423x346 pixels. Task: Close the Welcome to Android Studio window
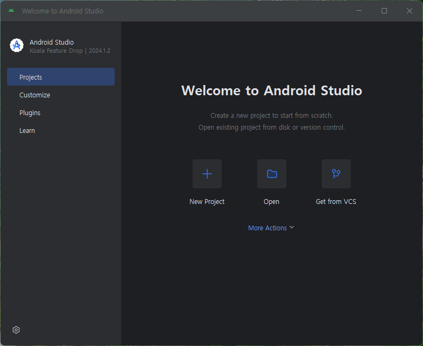tap(410, 11)
